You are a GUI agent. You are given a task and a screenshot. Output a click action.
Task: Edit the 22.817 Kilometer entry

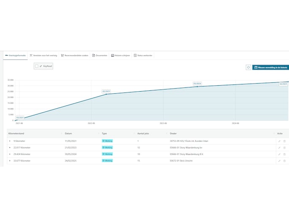pos(279,148)
